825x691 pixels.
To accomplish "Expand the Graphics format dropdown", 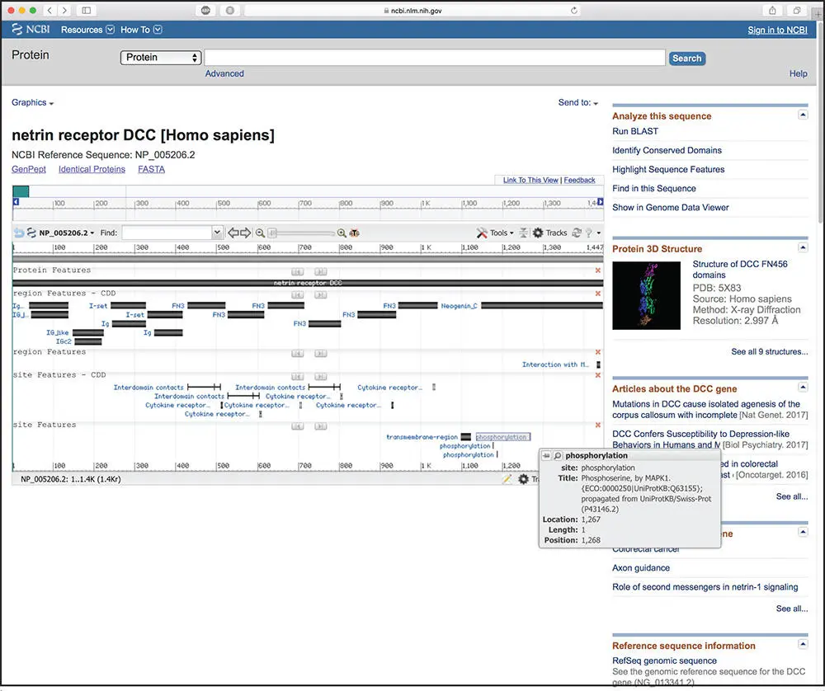I will [x=33, y=102].
